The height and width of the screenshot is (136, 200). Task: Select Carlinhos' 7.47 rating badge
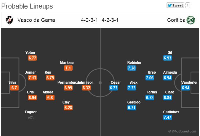(x=168, y=117)
